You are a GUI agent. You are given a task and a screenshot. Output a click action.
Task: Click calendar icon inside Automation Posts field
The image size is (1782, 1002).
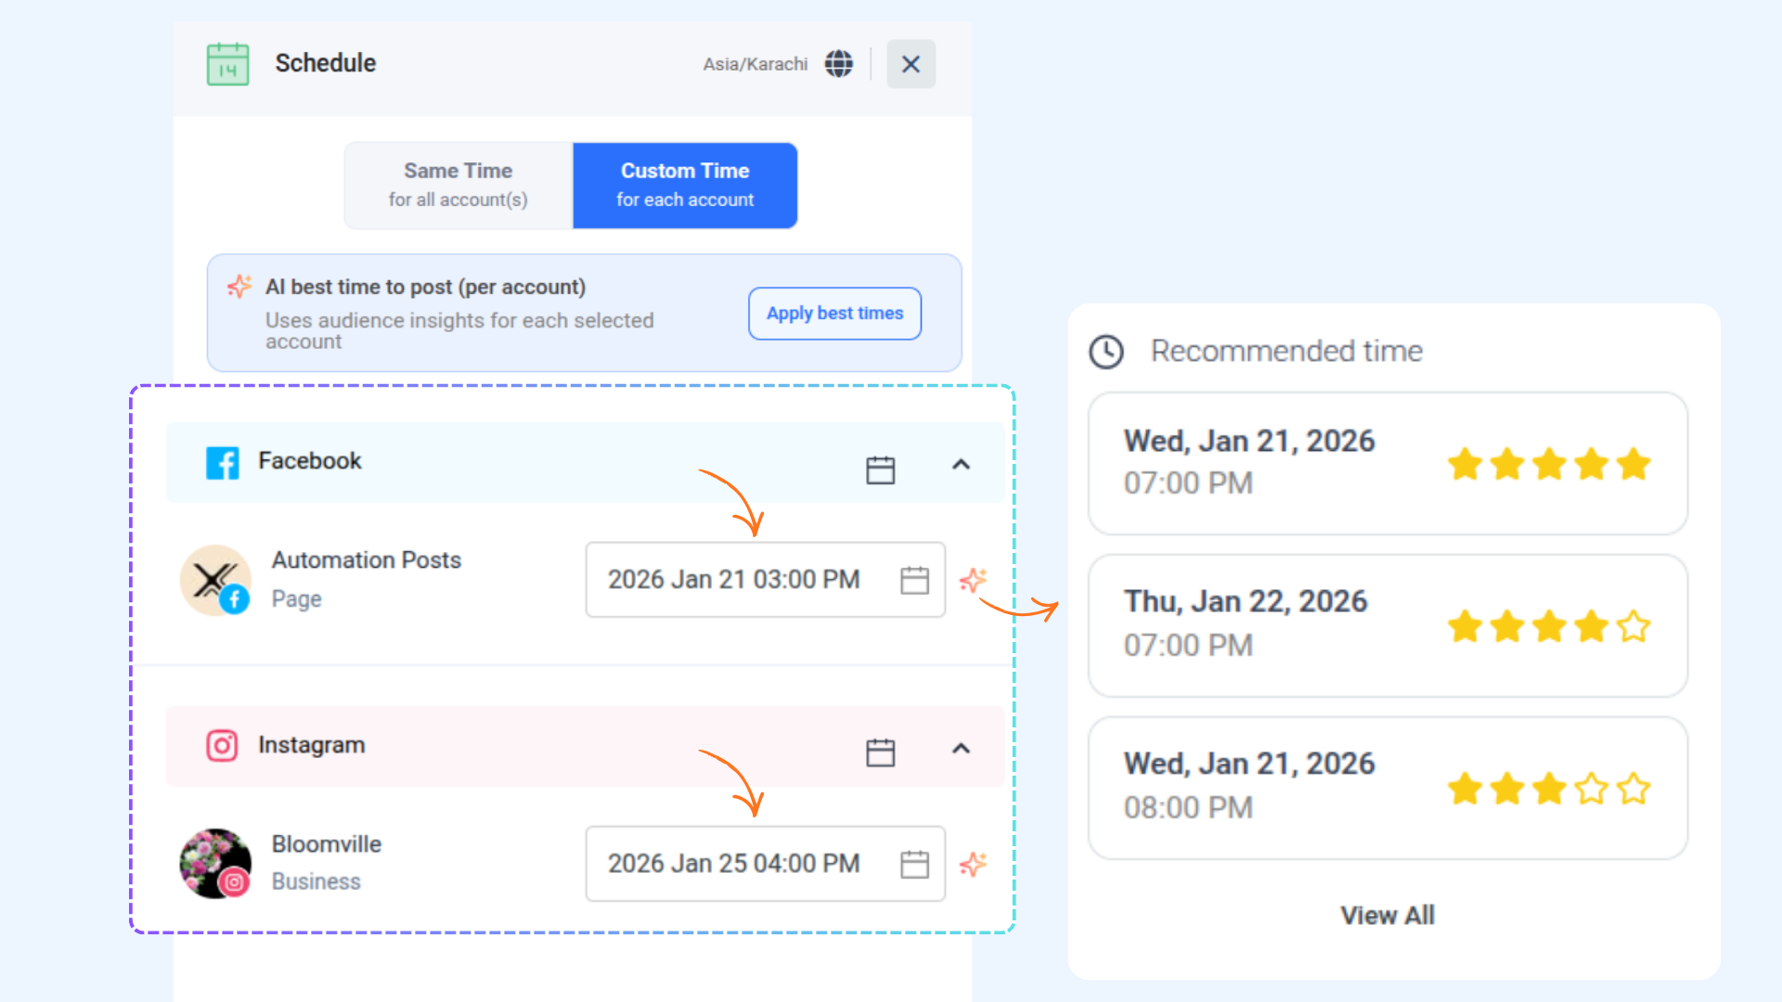click(x=914, y=580)
